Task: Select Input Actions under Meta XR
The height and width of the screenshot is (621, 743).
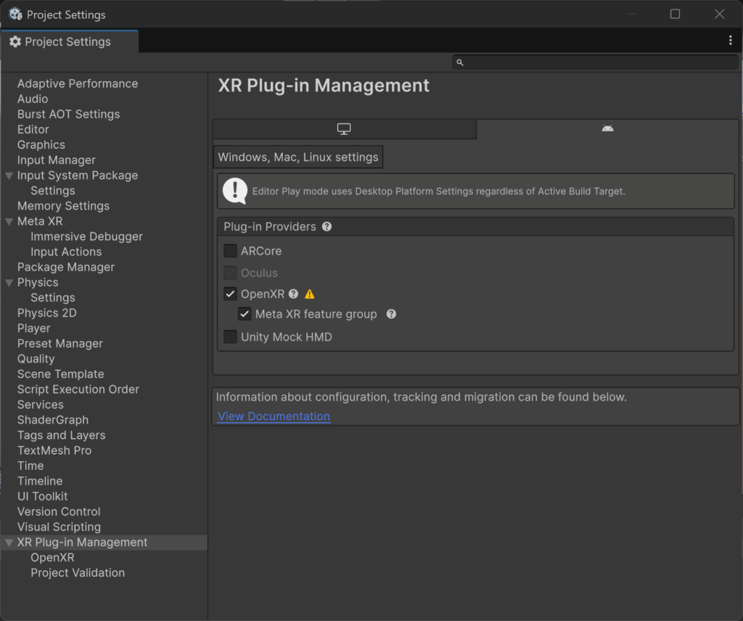Action: [x=66, y=252]
